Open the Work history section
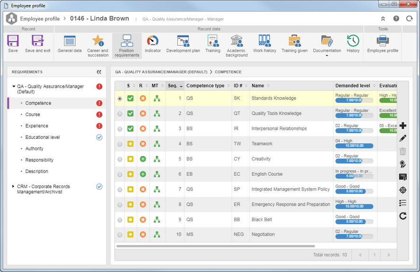The height and width of the screenshot is (272, 420). point(265,45)
